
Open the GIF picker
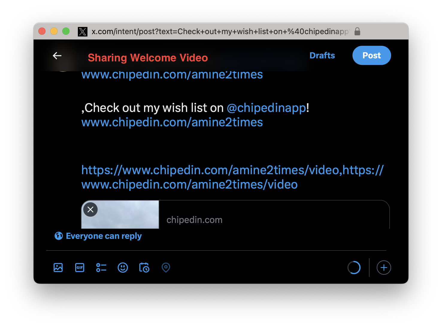click(x=80, y=268)
